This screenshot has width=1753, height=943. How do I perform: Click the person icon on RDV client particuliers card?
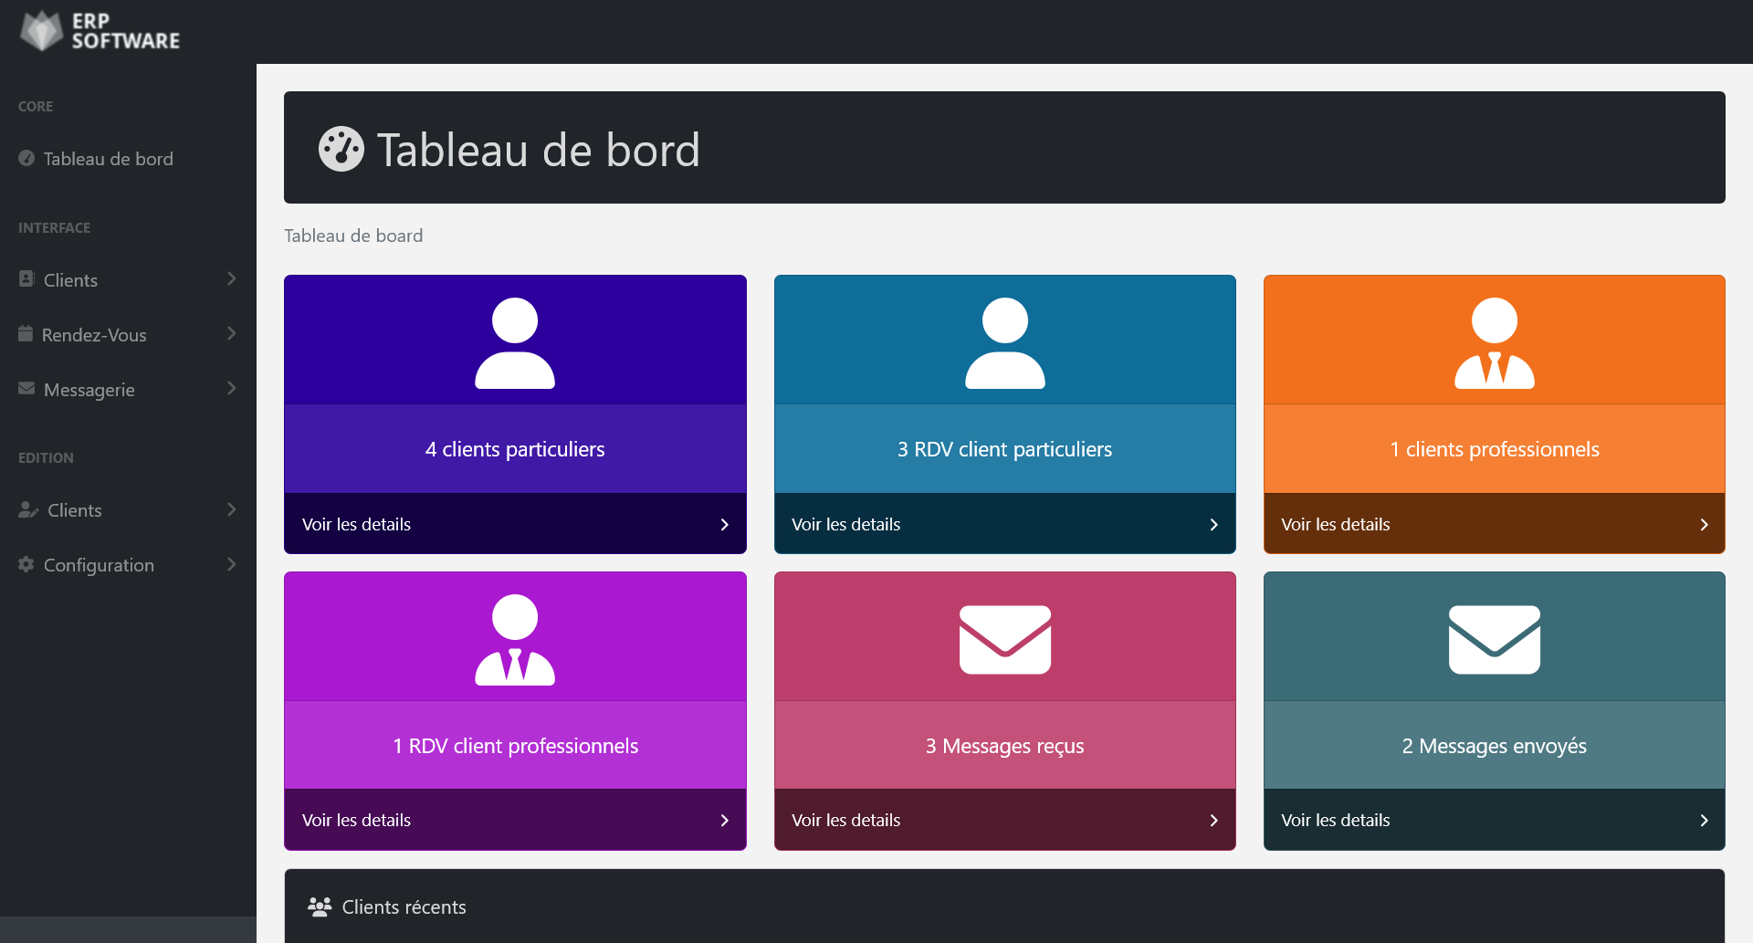click(1004, 343)
